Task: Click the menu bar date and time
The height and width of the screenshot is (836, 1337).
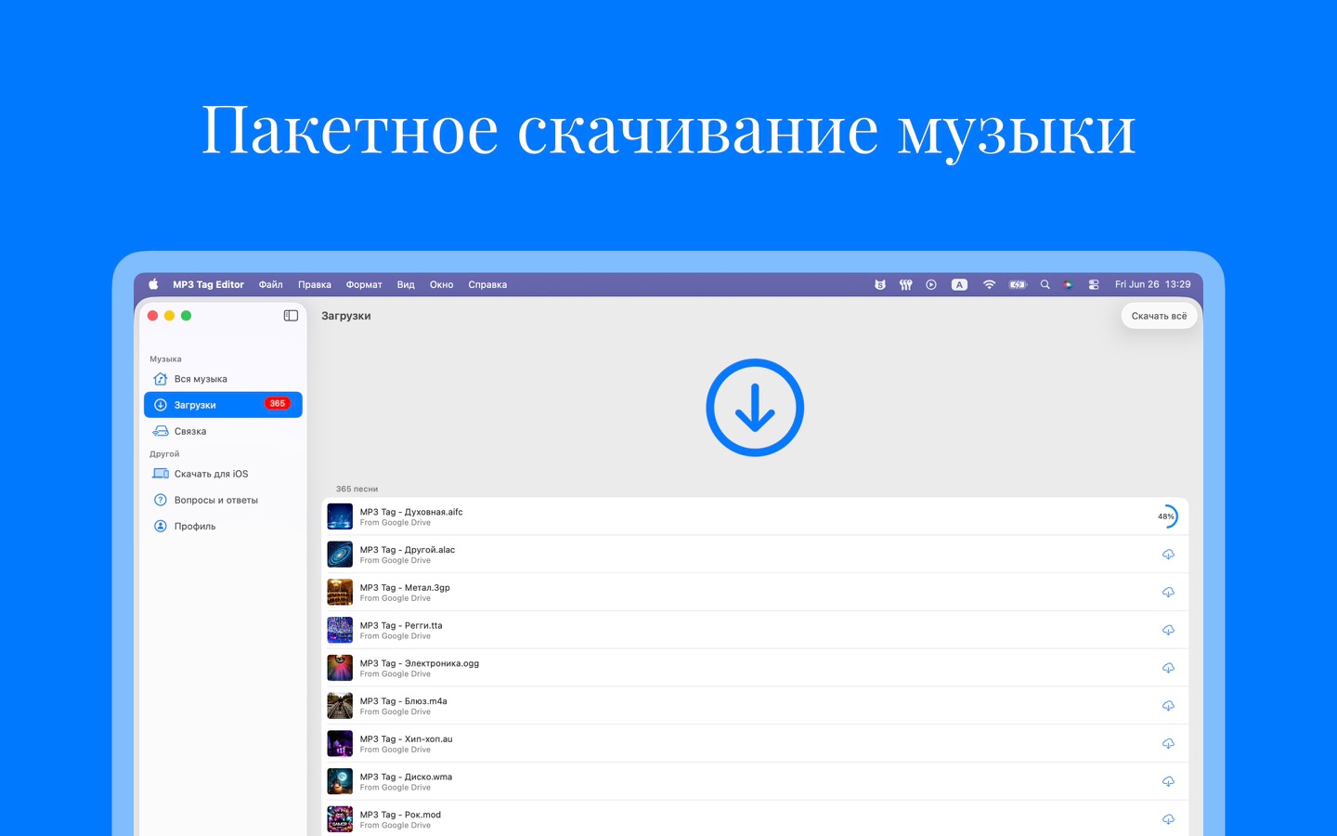Action: 1152,284
